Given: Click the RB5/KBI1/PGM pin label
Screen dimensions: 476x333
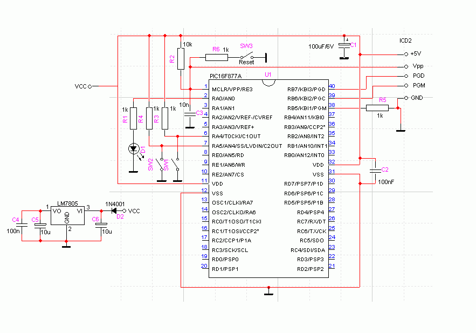Looking at the screenshot, I should (x=307, y=108).
